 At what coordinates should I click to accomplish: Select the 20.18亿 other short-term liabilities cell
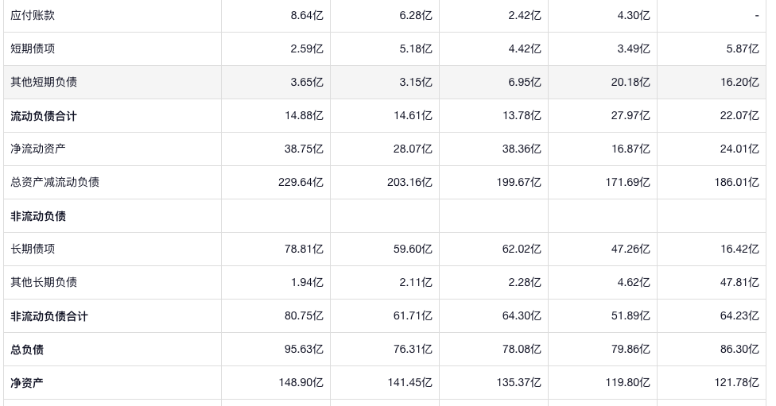tap(627, 82)
